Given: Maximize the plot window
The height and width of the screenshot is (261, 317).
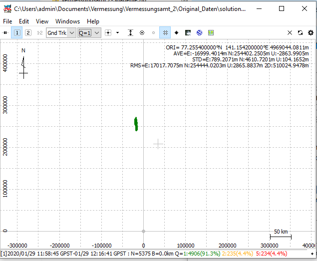Looking at the screenshot, I should coord(282,8).
